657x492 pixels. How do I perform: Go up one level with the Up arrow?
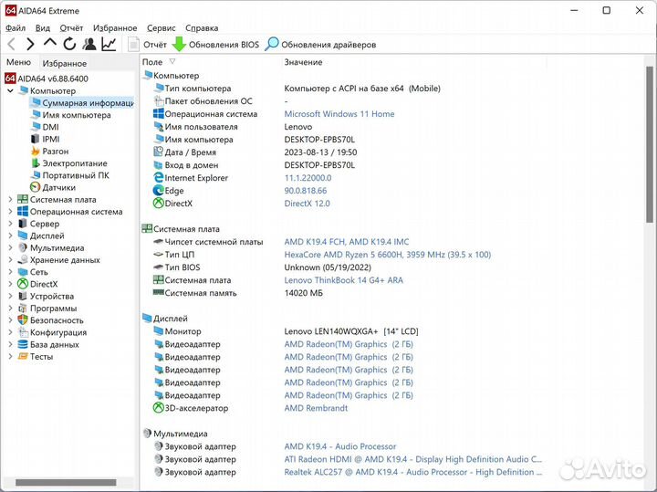coord(50,43)
